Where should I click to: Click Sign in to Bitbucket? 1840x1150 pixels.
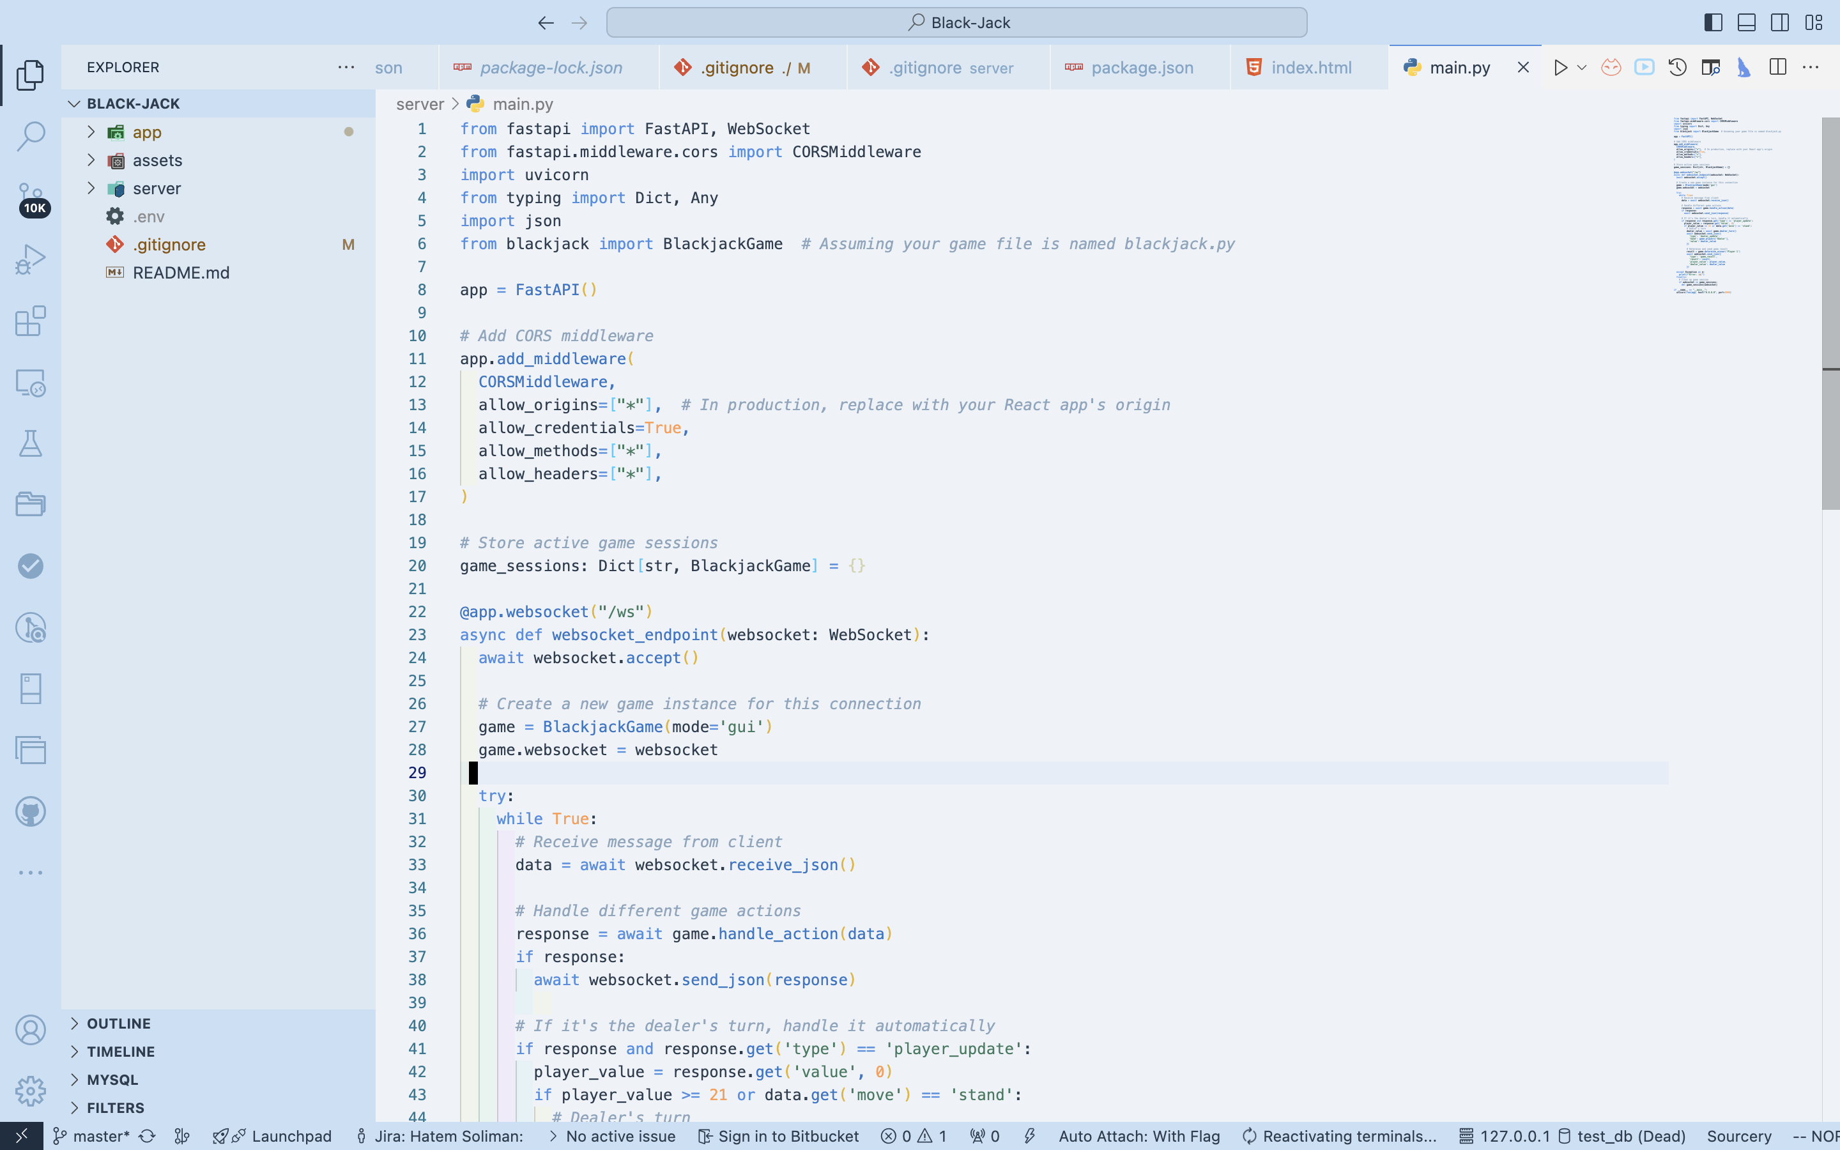click(x=778, y=1137)
